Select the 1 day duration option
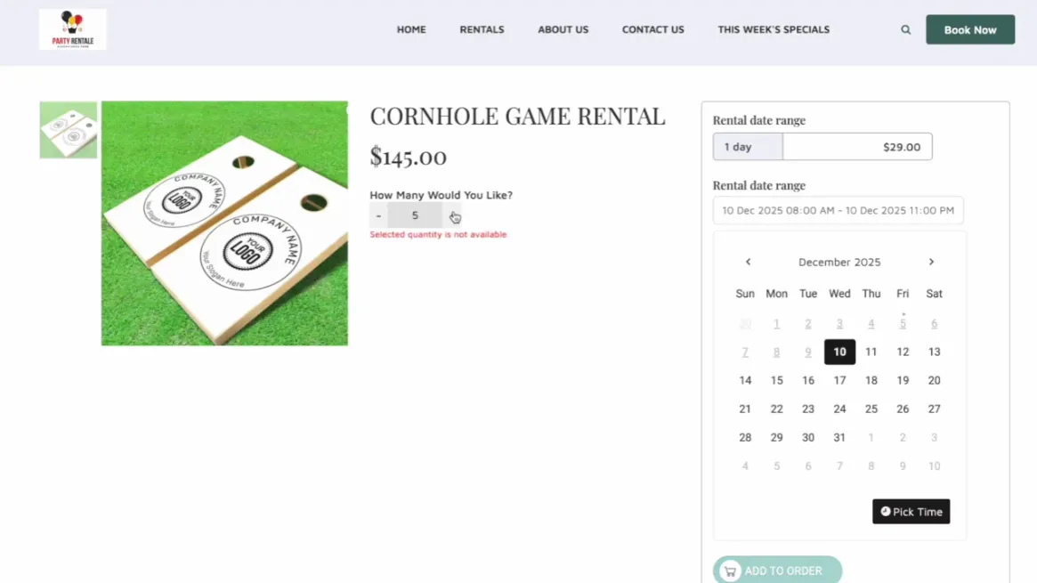The height and width of the screenshot is (583, 1037). coord(747,146)
